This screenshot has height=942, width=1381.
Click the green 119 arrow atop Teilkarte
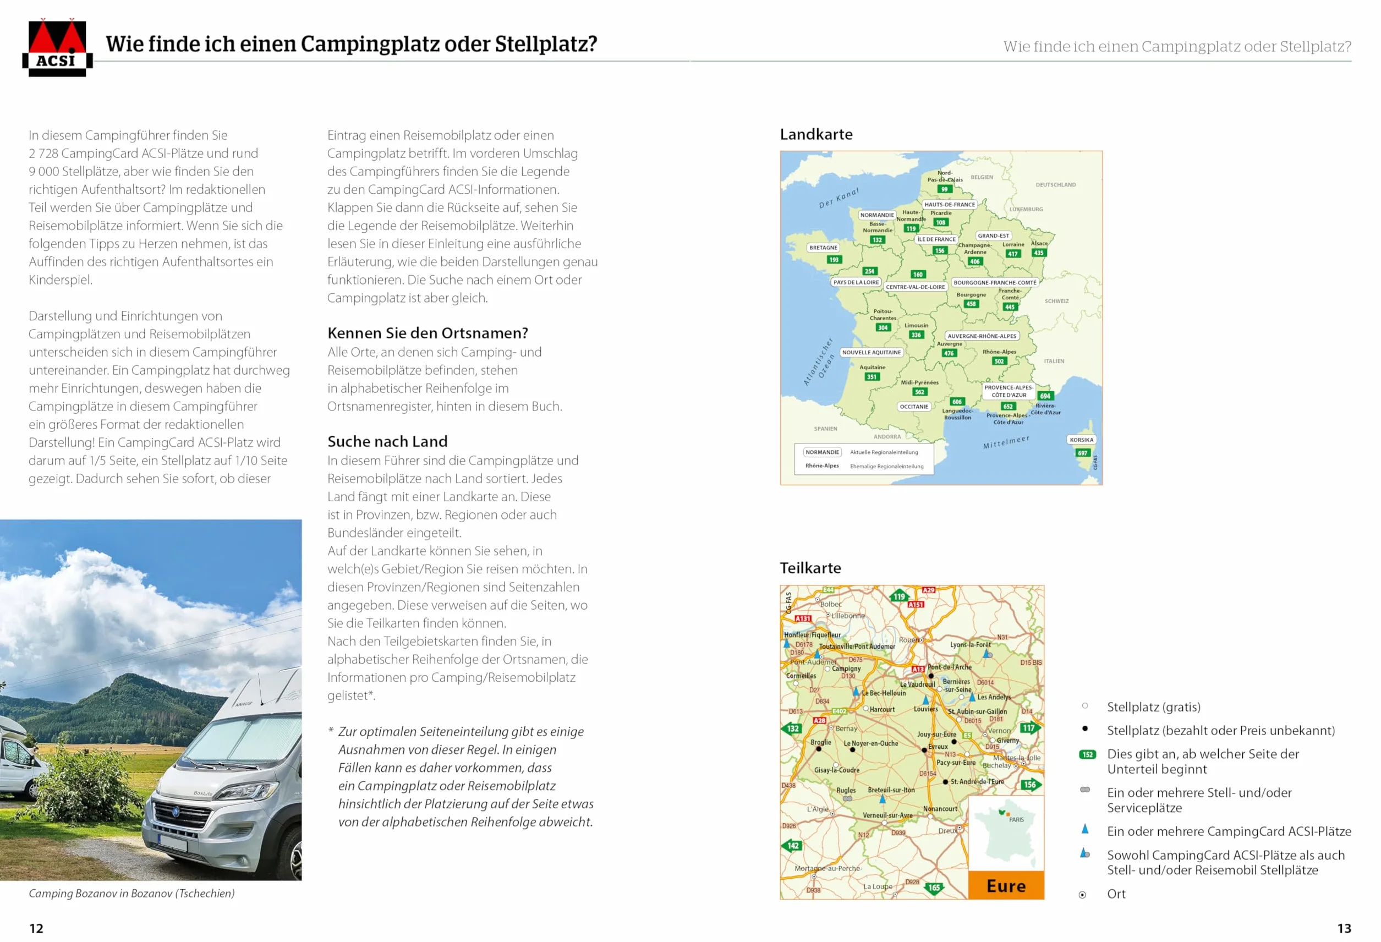pos(899,596)
